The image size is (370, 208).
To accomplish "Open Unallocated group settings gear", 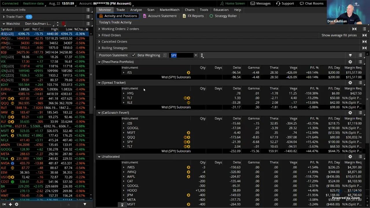I will pos(350,157).
